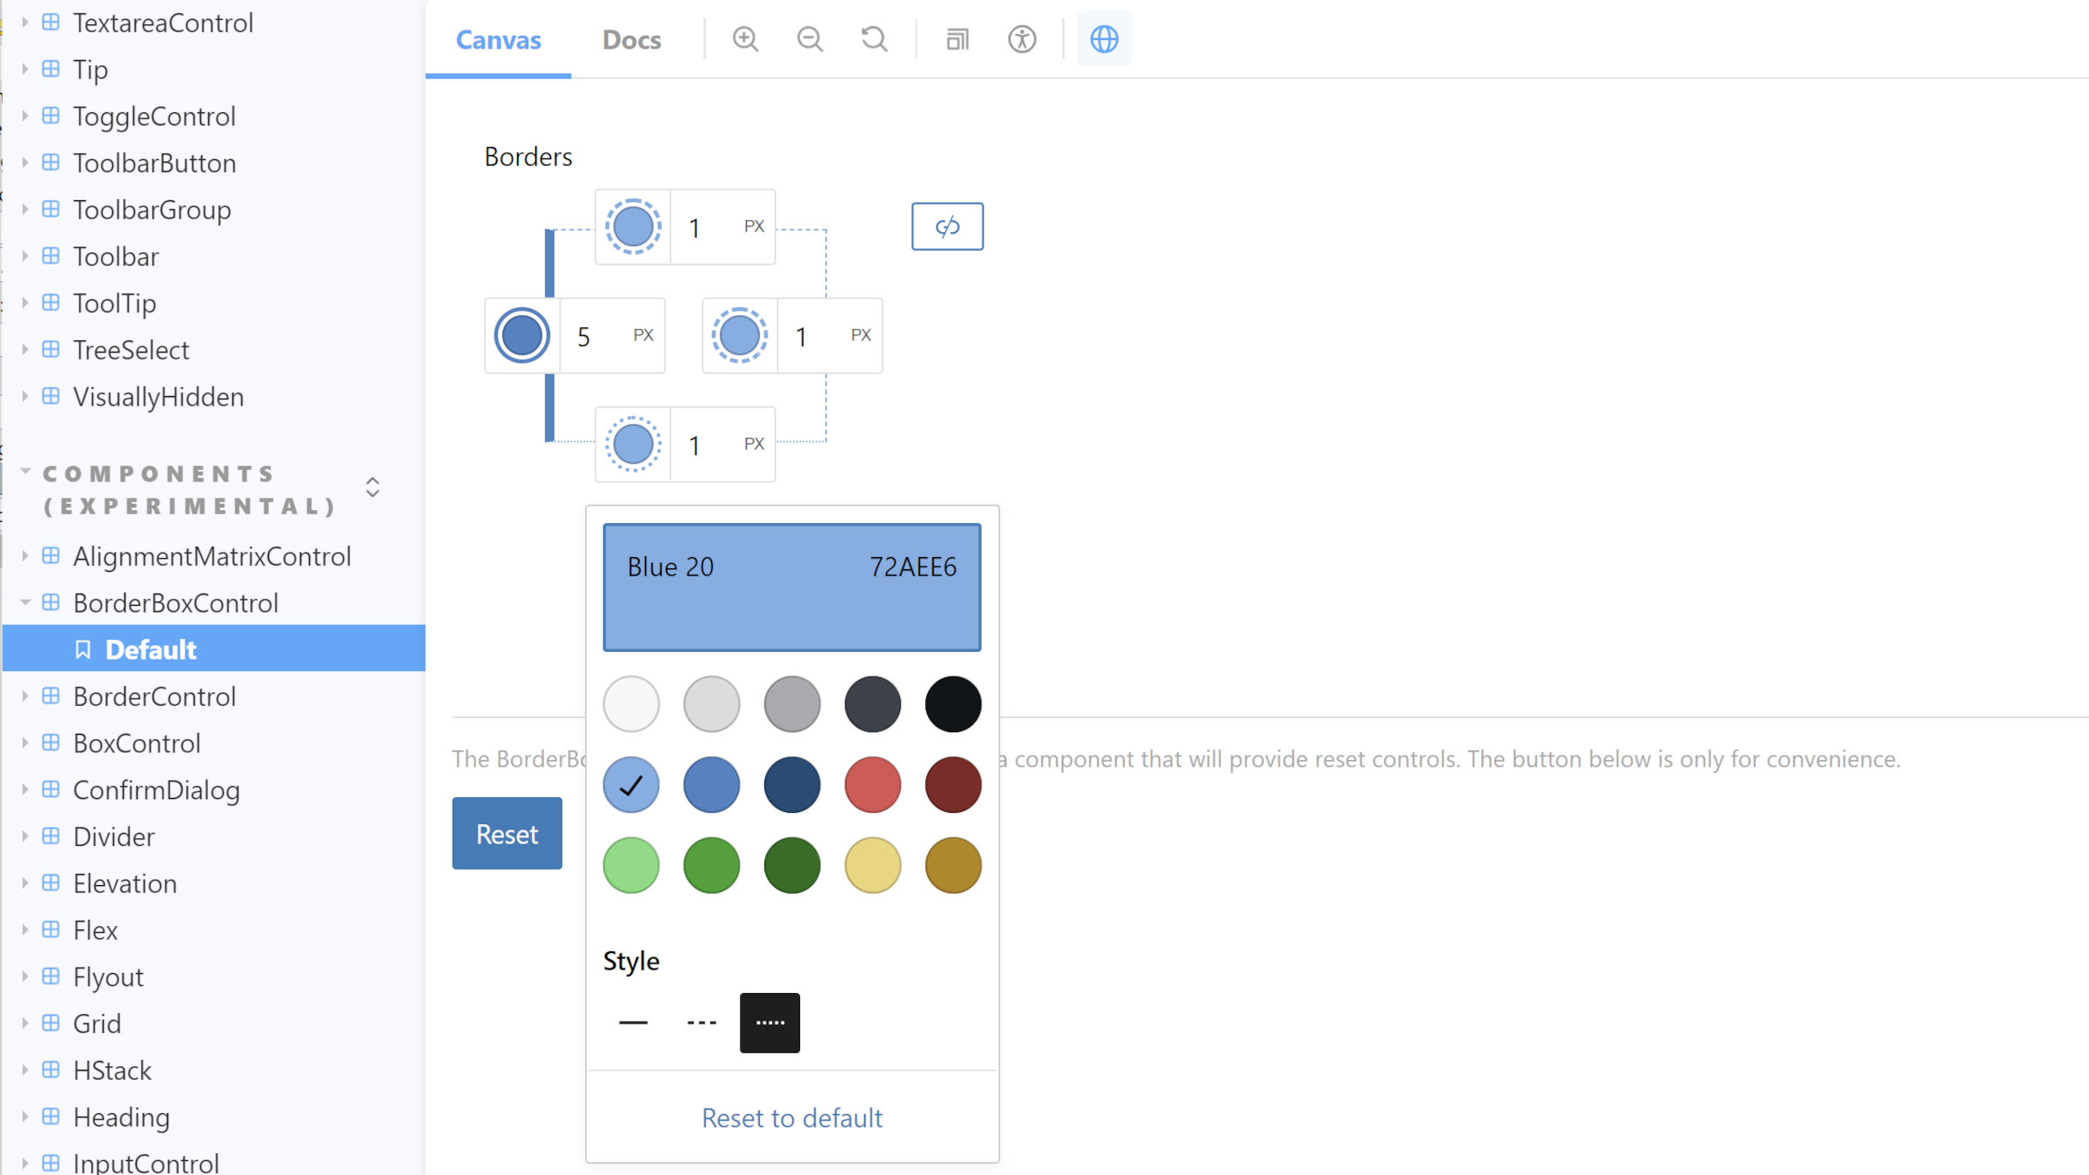Select the dark navy blue color circle
Screen dimensions: 2089x1175
point(790,783)
